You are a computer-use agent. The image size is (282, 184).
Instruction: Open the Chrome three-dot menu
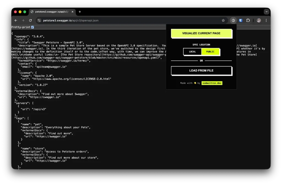point(266,20)
